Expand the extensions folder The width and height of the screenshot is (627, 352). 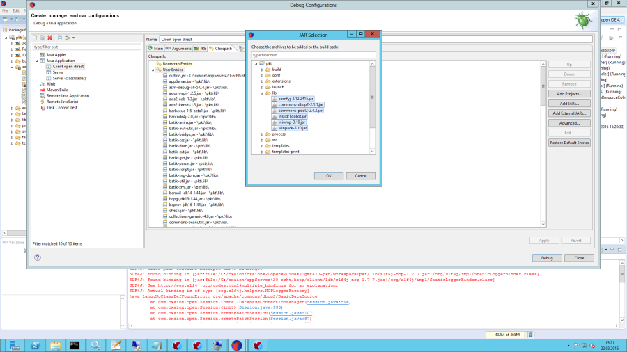tap(263, 81)
